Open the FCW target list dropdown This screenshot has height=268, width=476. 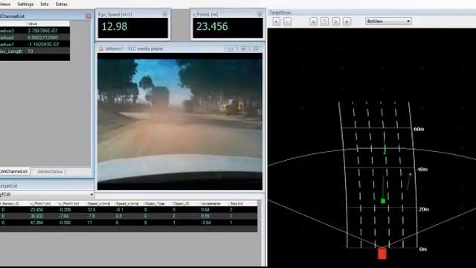[47, 194]
